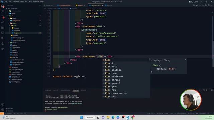Open Task View on the taskbar
This screenshot has height=120, width=214.
[98, 117]
